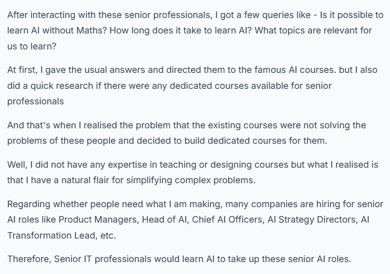Screen dimensions: 390x274
Task: Click the phrase 'AI Strategy Directors'
Action: pyautogui.click(x=311, y=220)
